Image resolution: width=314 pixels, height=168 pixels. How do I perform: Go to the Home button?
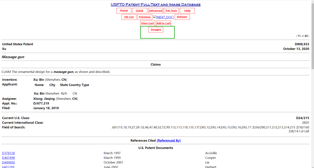(124, 10)
